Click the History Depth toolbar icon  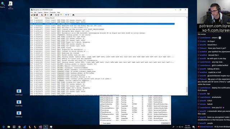68,15
